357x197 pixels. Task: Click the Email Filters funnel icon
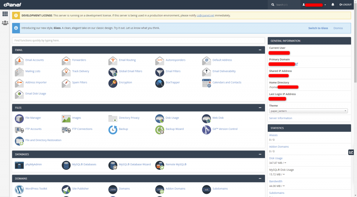click(160, 72)
